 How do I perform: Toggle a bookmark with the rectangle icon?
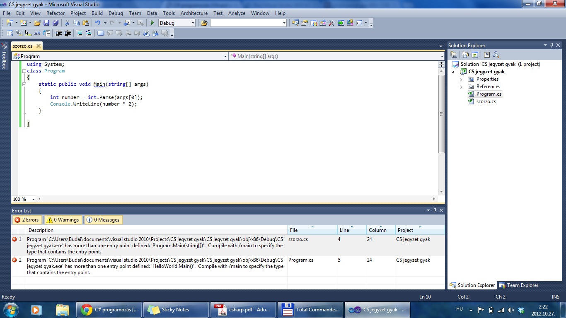(100, 34)
